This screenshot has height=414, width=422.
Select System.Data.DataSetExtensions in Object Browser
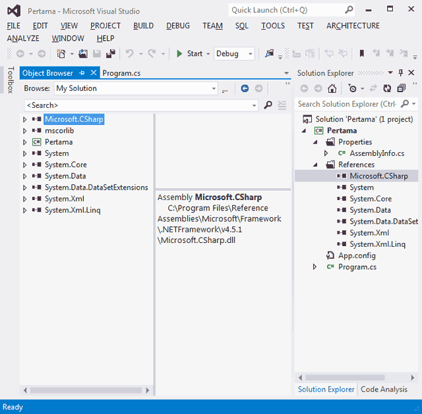[x=96, y=187]
